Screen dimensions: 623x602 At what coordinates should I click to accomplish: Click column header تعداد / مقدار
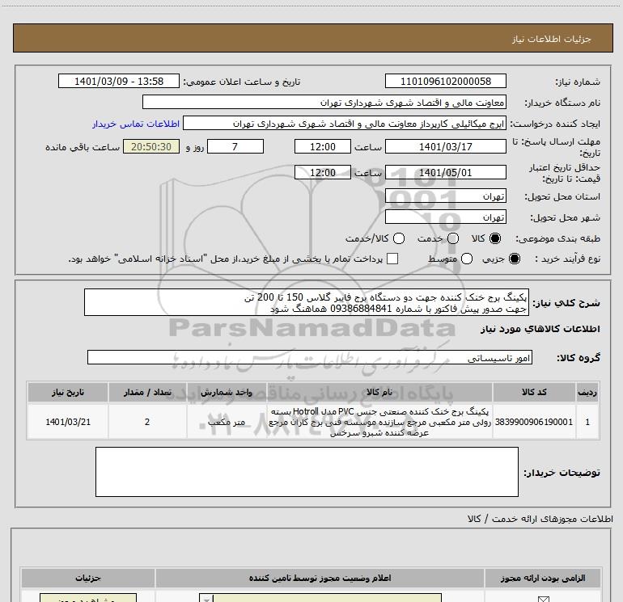click(x=147, y=392)
